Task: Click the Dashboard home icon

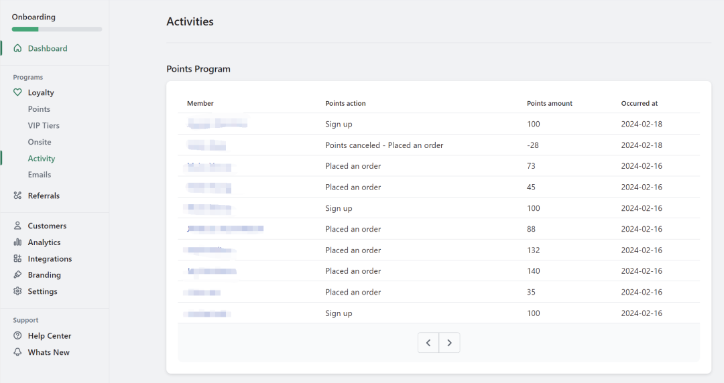Action: [17, 48]
